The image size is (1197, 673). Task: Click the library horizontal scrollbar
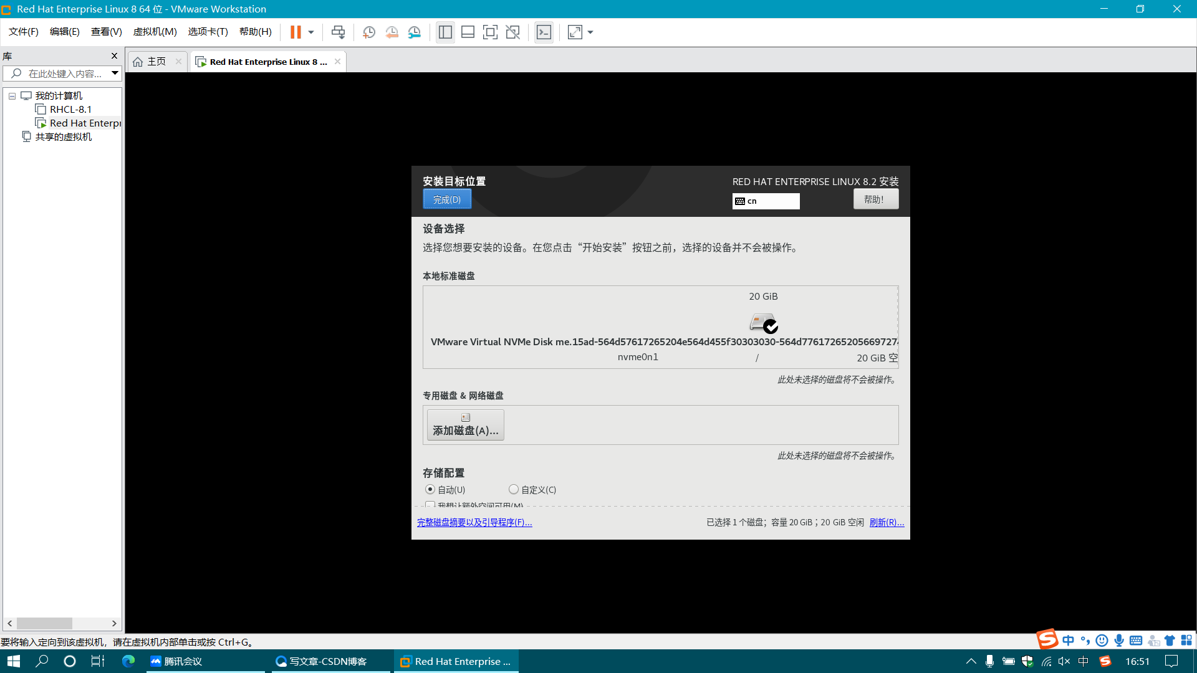(x=44, y=624)
